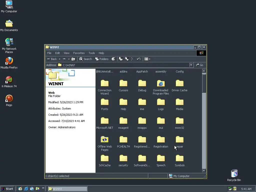
Task: Open the Favorites menu
Action: click(x=79, y=53)
